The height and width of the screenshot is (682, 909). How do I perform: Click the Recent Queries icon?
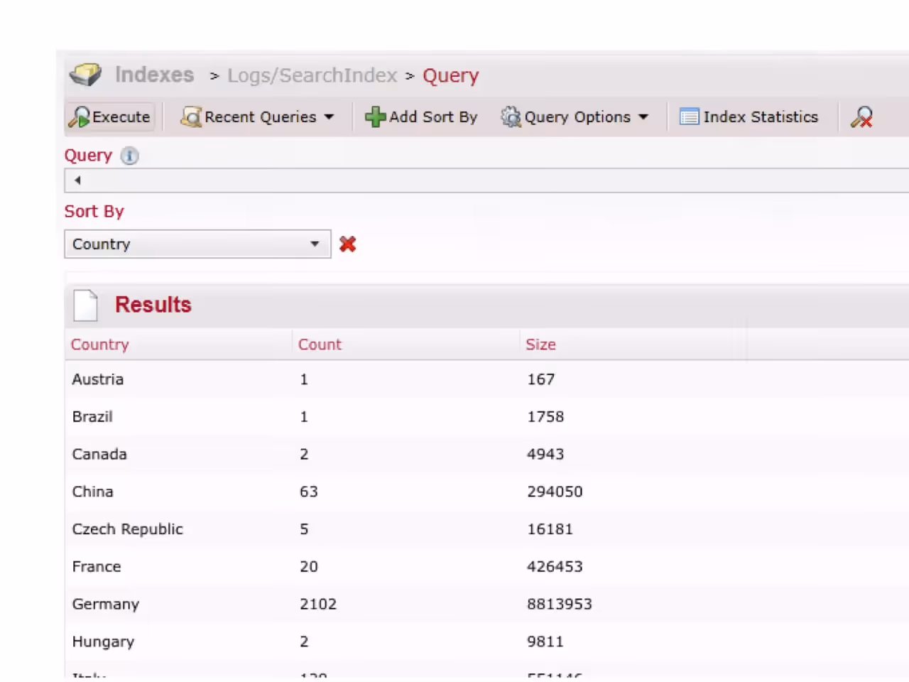click(191, 117)
